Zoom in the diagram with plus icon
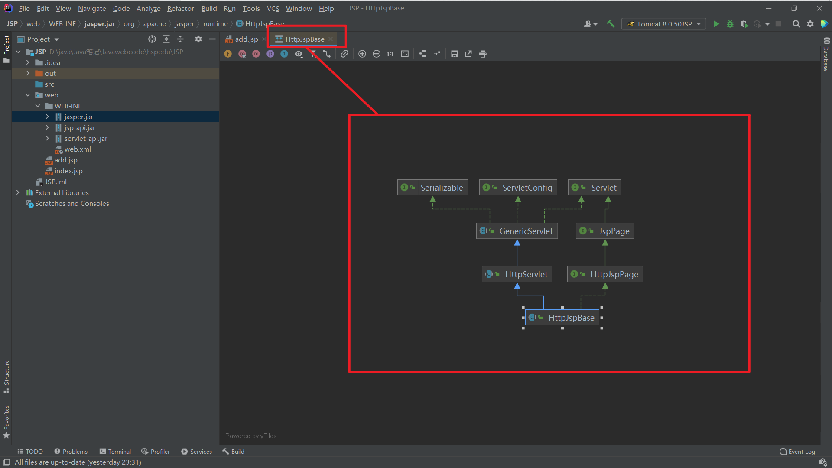Image resolution: width=832 pixels, height=468 pixels. [362, 54]
